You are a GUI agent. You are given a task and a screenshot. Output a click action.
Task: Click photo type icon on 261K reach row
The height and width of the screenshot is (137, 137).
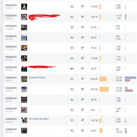pyautogui.click(x=72, y=131)
